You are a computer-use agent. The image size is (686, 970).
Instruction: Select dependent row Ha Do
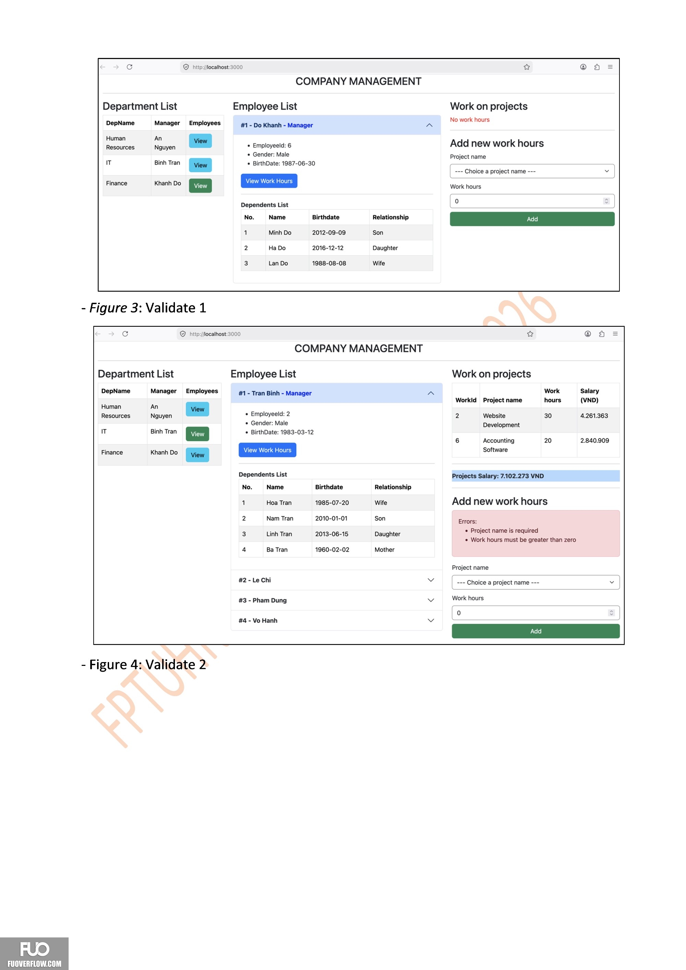point(337,248)
